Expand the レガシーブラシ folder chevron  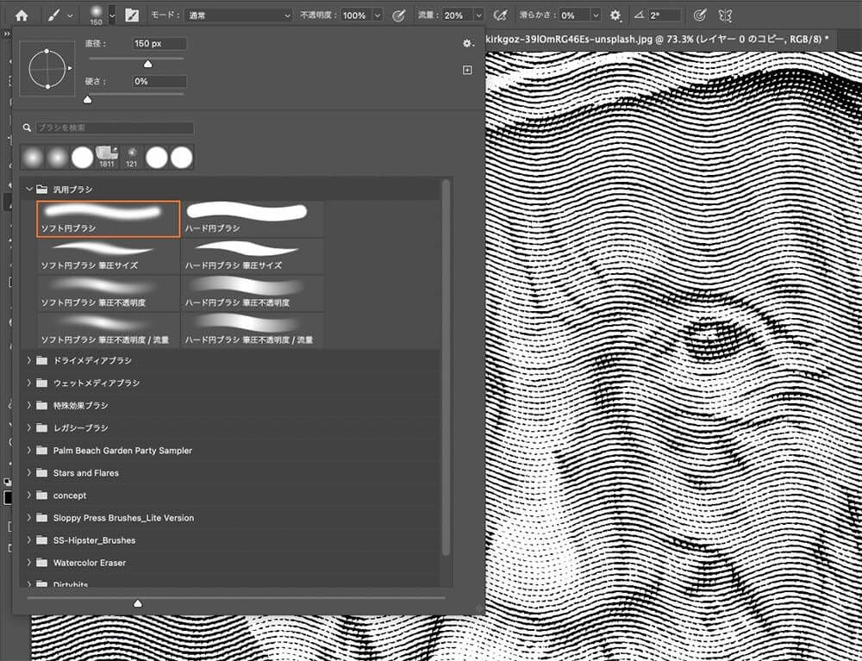point(29,427)
